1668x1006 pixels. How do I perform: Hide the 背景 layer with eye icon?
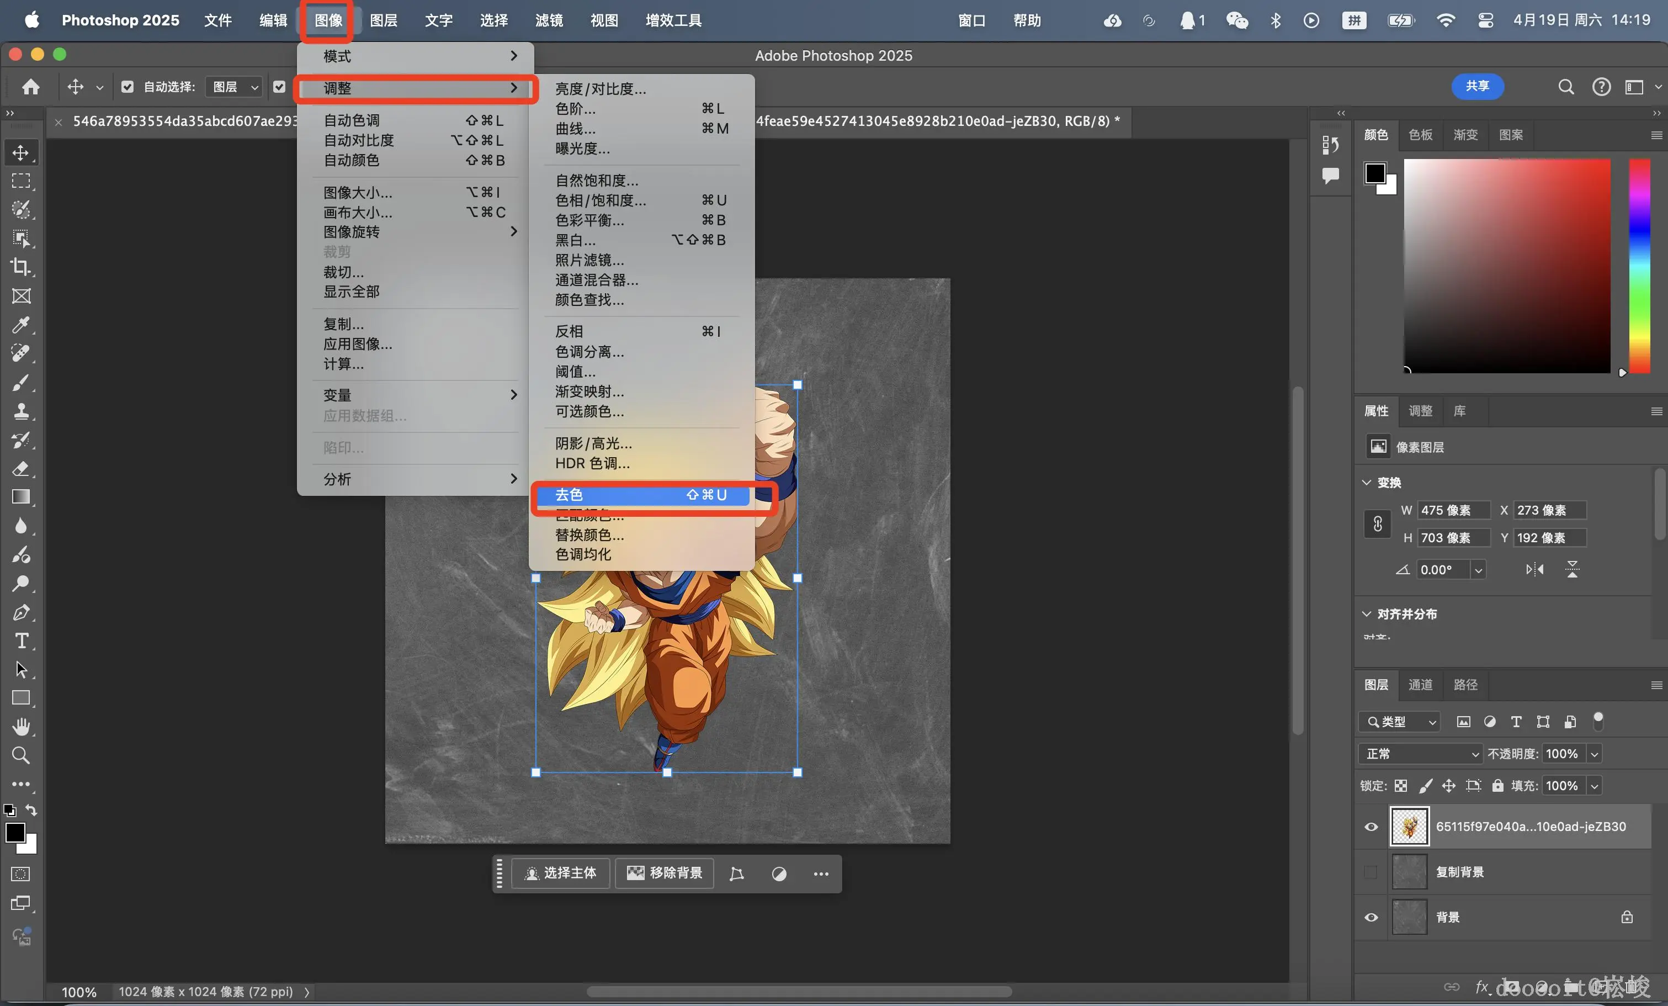[x=1371, y=917]
